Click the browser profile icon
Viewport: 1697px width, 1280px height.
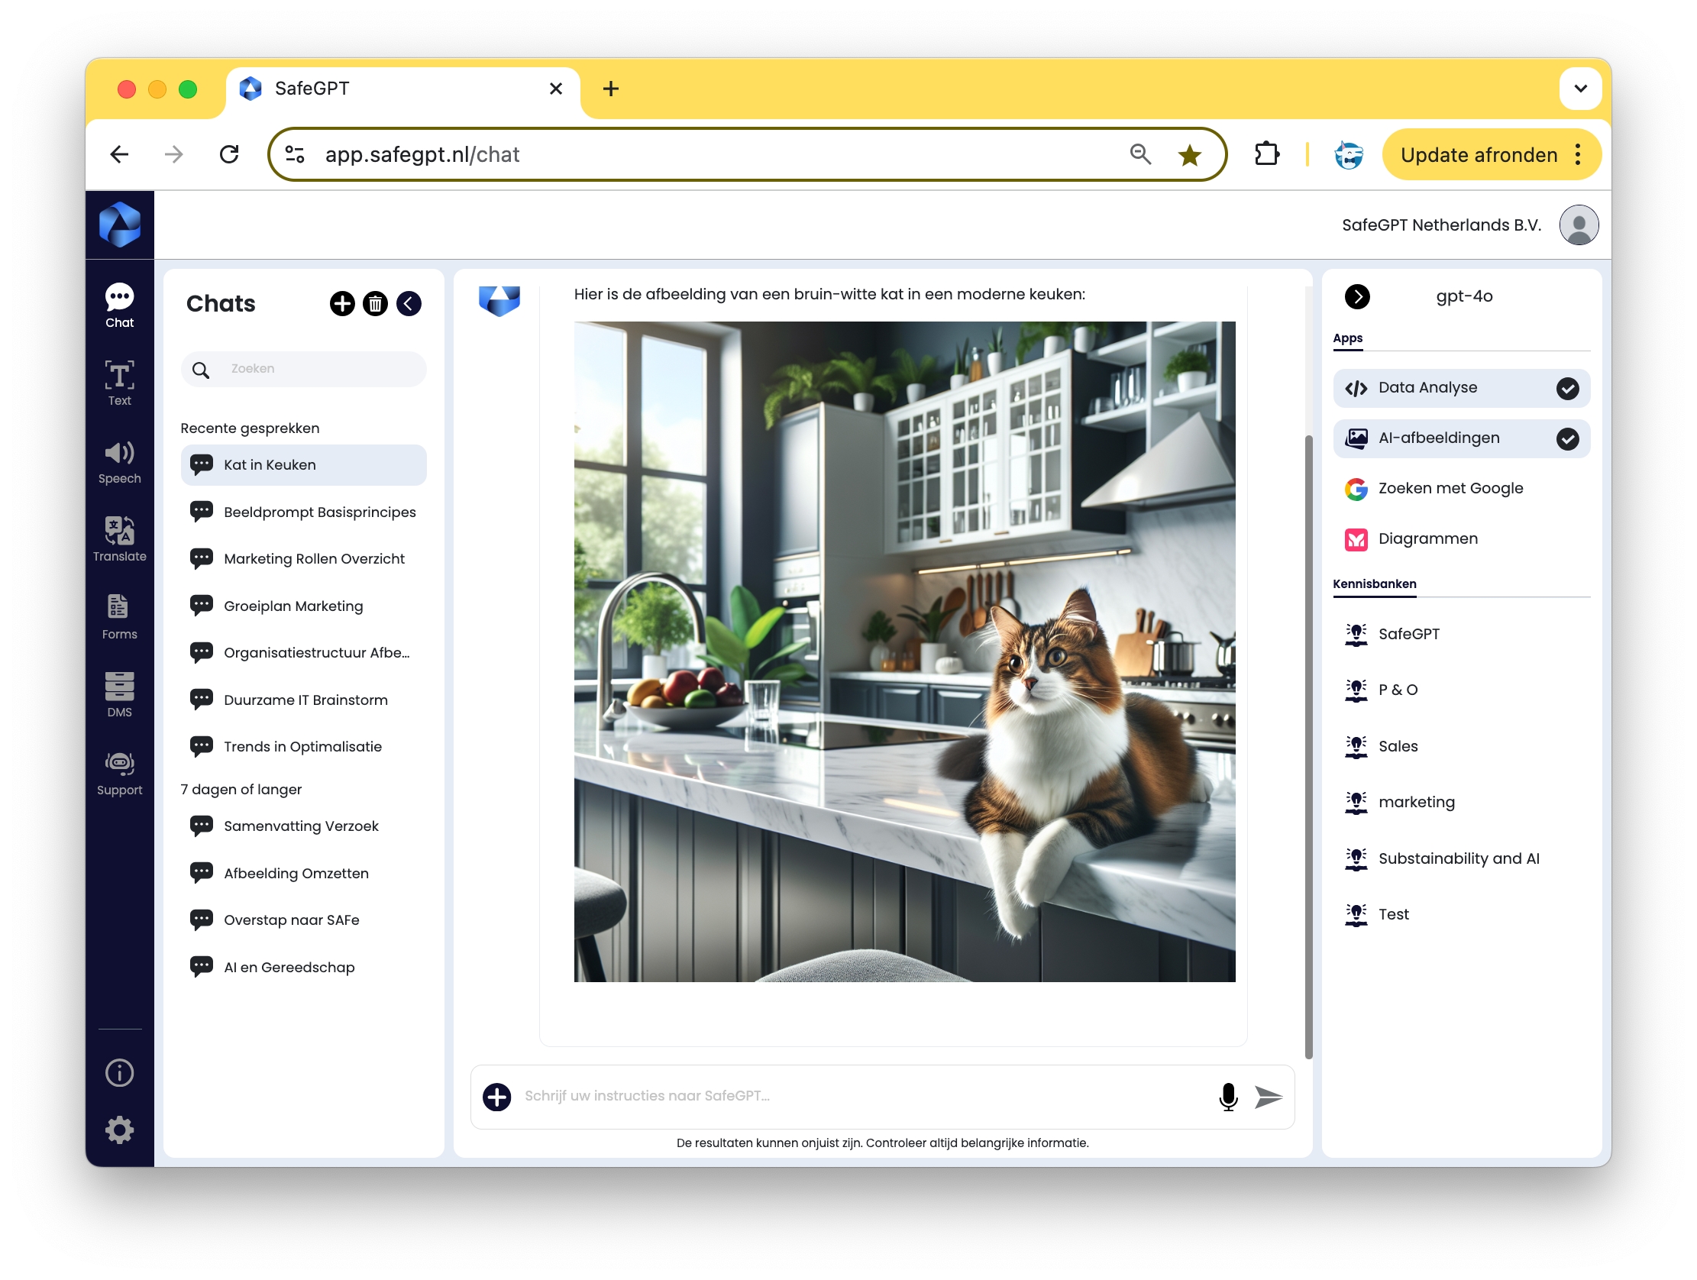tap(1349, 154)
